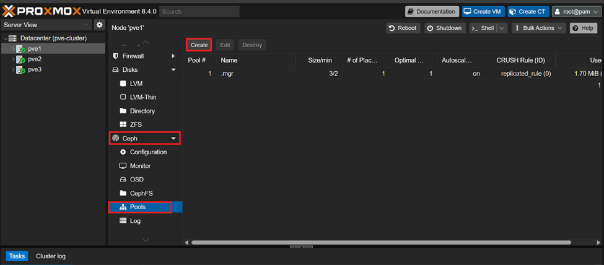Open the root@pam user menu
The height and width of the screenshot is (265, 604).
click(x=576, y=11)
